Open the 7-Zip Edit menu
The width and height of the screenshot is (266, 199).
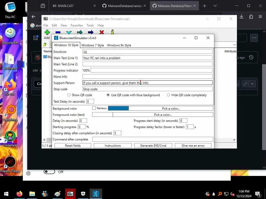[54, 25]
